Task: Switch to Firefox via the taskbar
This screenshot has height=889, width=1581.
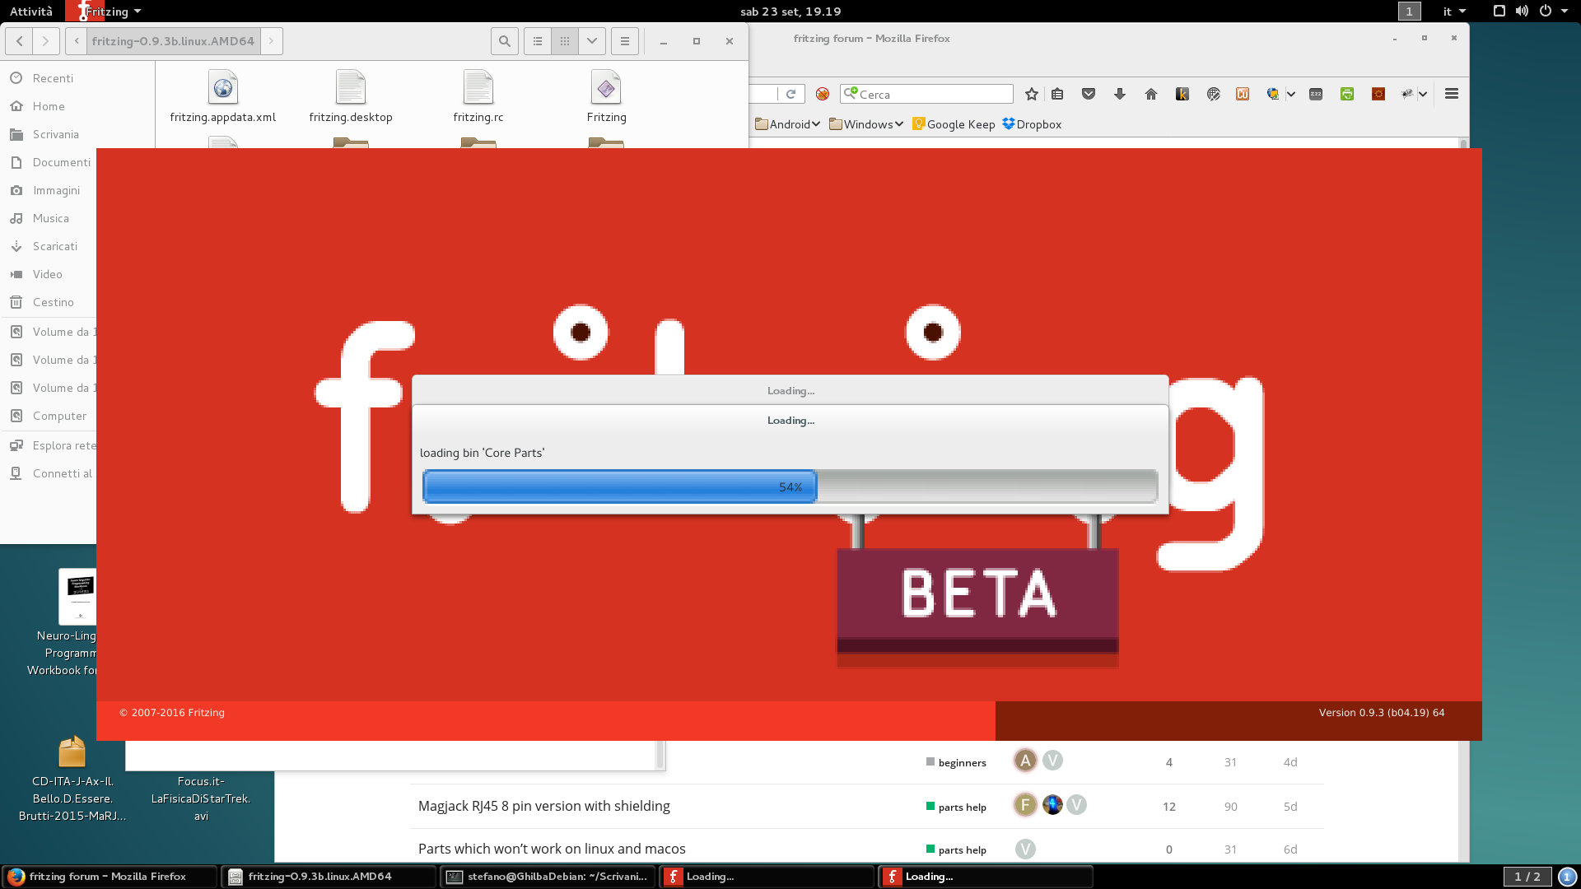Action: pyautogui.click(x=110, y=877)
